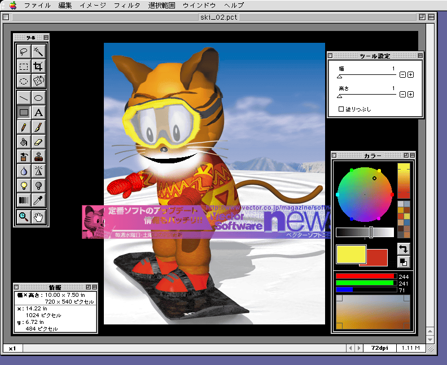Decrease 高さ height with minus button
Screen dimensions: 447x365
(402, 94)
